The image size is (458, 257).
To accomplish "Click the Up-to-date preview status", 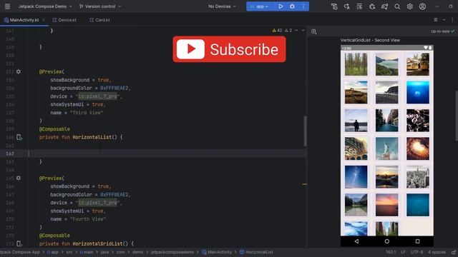I will tap(442, 31).
